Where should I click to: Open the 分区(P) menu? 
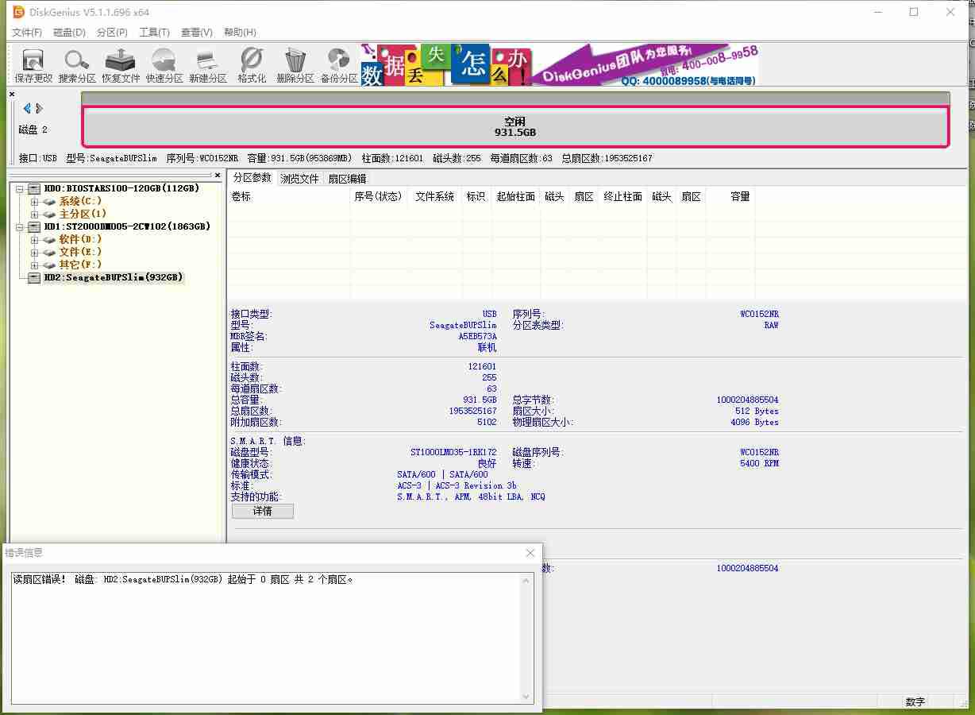tap(112, 33)
